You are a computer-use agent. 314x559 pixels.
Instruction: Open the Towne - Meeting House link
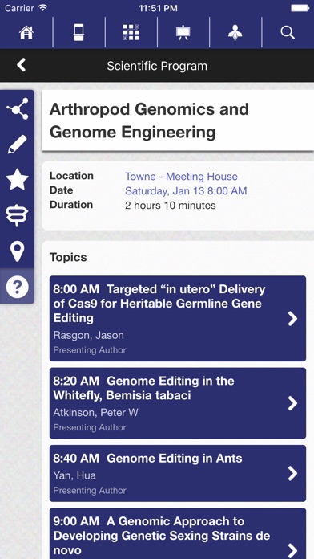tap(181, 176)
